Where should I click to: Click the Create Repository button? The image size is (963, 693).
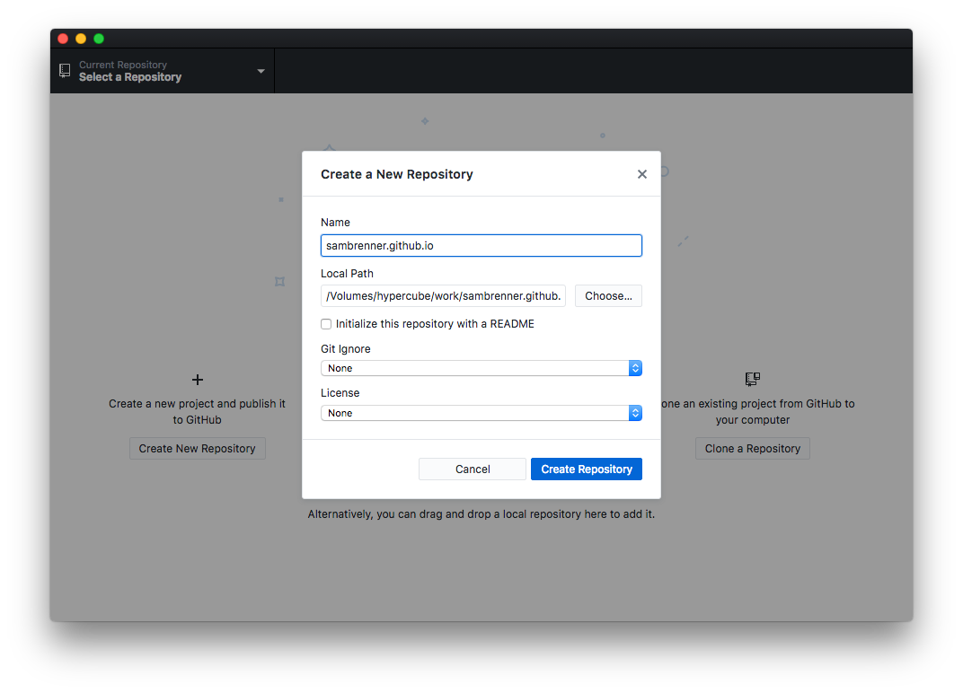(x=586, y=469)
